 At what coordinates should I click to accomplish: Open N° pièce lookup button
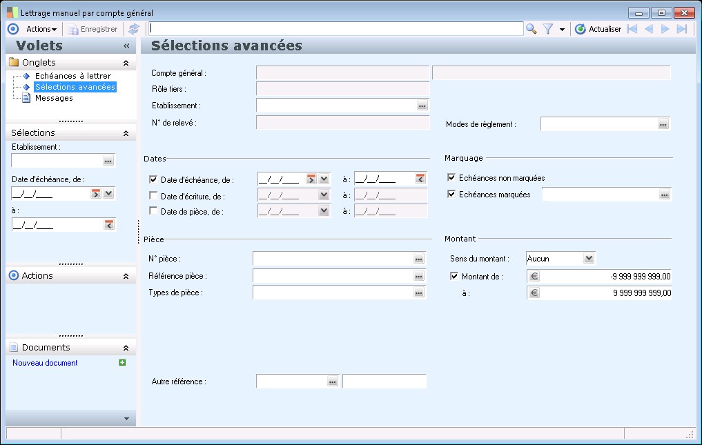[x=418, y=259]
